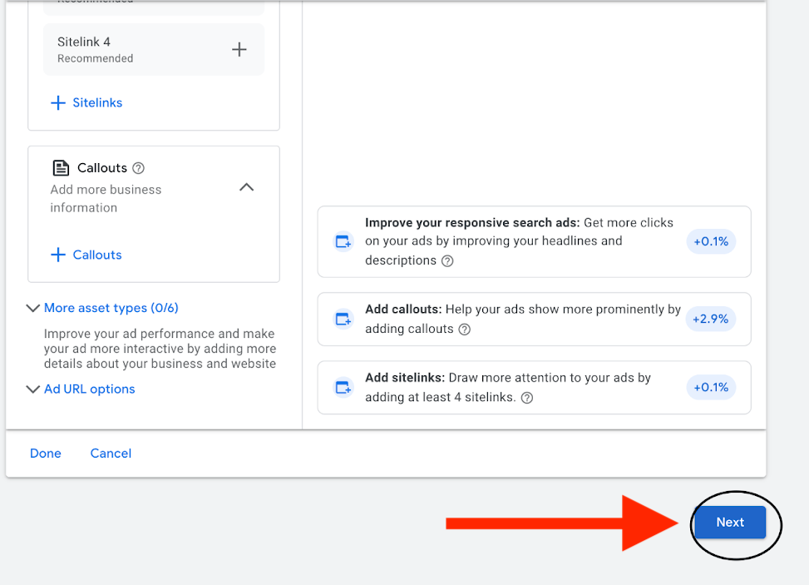
Task: Click the icon beside Add callouts recommendation
Action: point(343,320)
